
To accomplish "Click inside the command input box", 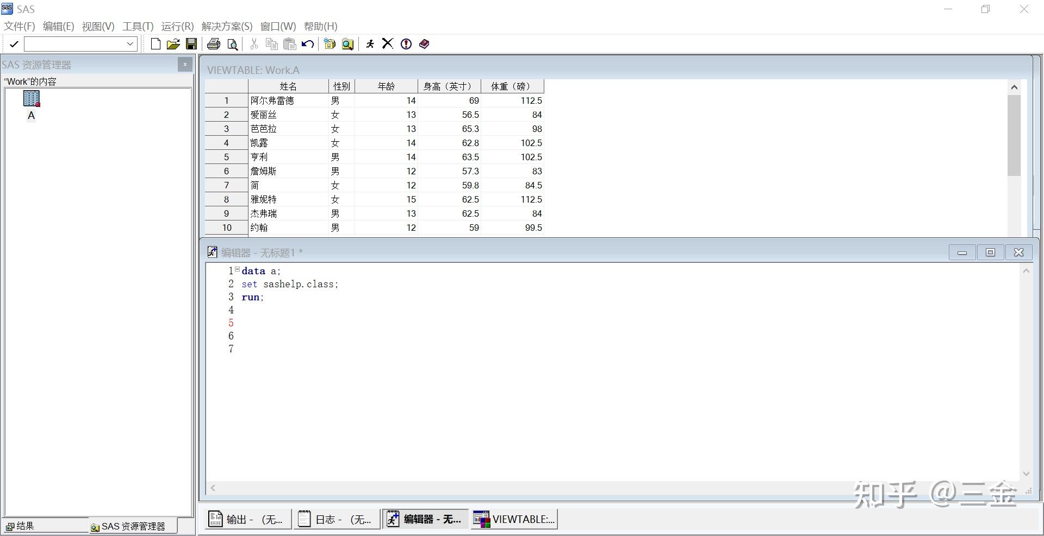I will pos(74,44).
